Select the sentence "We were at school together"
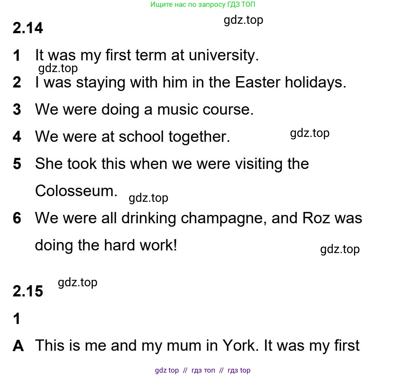 point(132,137)
